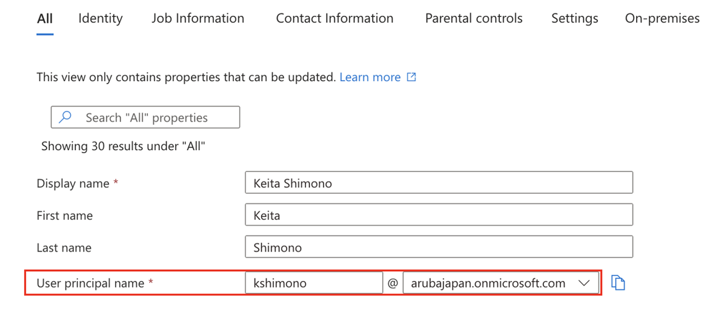Open the On-premises tab

pos(662,19)
